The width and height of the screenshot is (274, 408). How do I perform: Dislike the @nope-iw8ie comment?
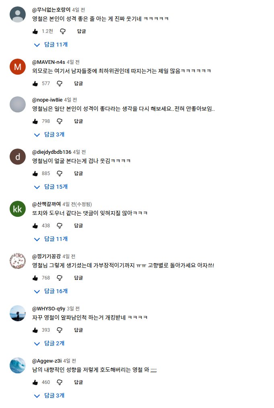60,121
